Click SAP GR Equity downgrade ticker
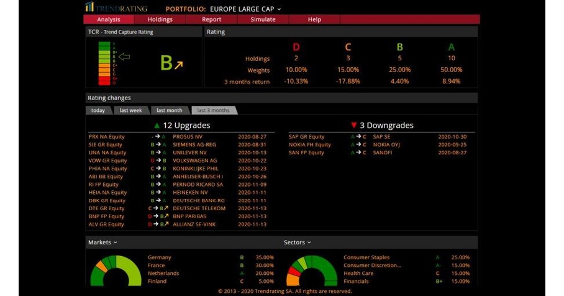The height and width of the screenshot is (296, 564). pos(306,137)
